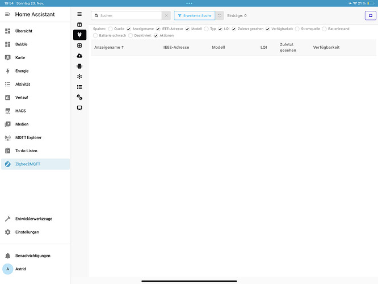Go to Einstellungen in the sidebar
378x284 pixels.
click(27, 232)
